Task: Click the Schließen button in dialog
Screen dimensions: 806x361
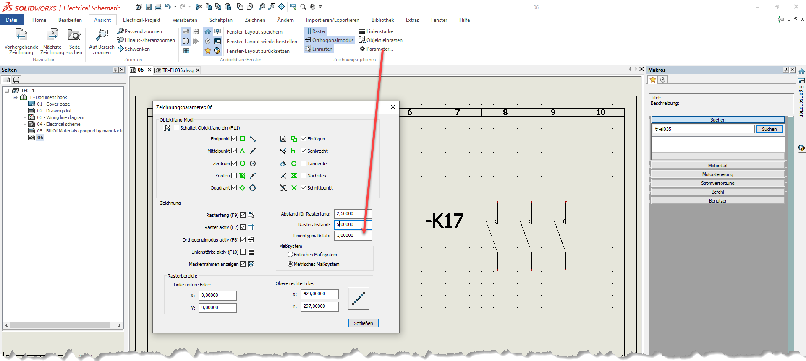Action: point(363,323)
